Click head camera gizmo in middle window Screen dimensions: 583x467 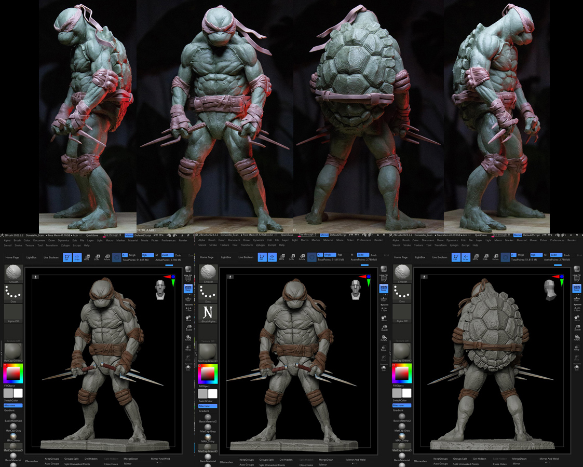pyautogui.click(x=356, y=290)
